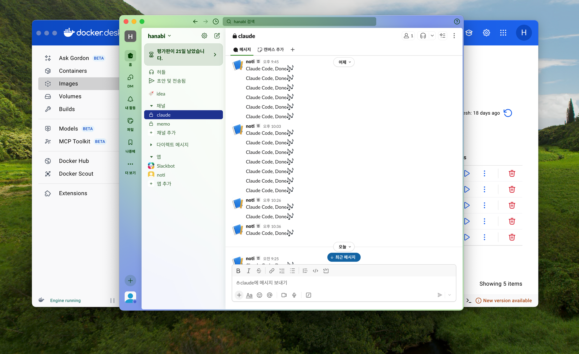Open the 내 활동 activity view
The height and width of the screenshot is (354, 579).
130,102
